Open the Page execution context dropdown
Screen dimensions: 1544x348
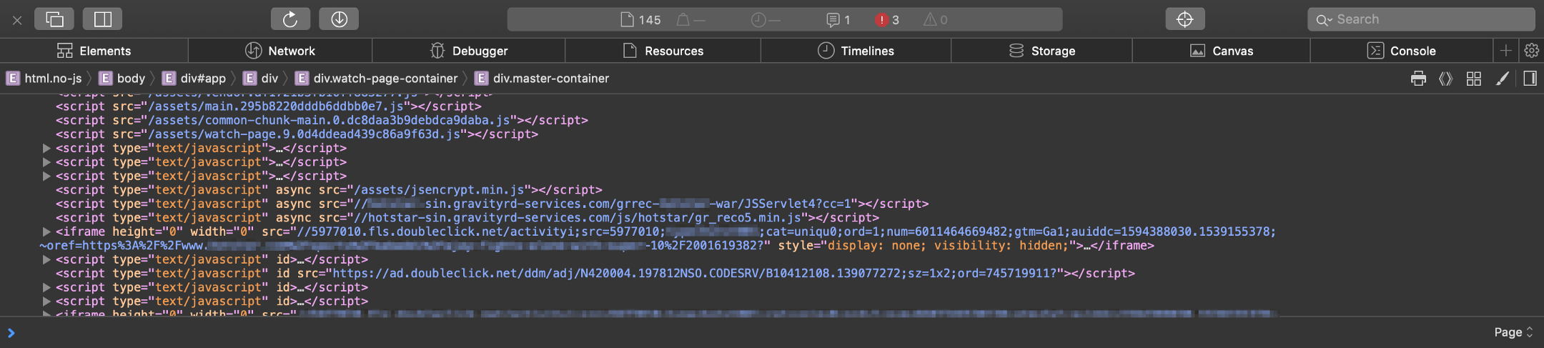[x=1513, y=332]
